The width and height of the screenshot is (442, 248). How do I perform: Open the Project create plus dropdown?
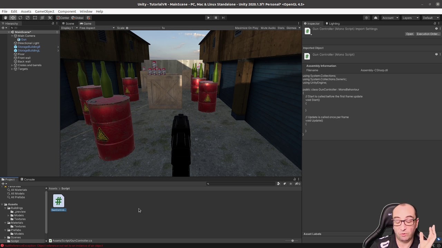pyautogui.click(x=4, y=184)
